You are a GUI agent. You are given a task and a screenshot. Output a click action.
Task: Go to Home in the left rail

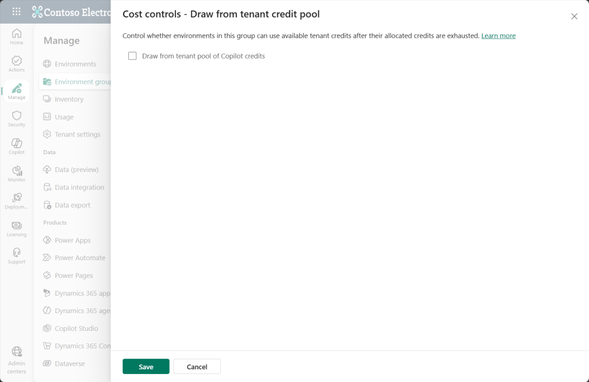pos(17,37)
